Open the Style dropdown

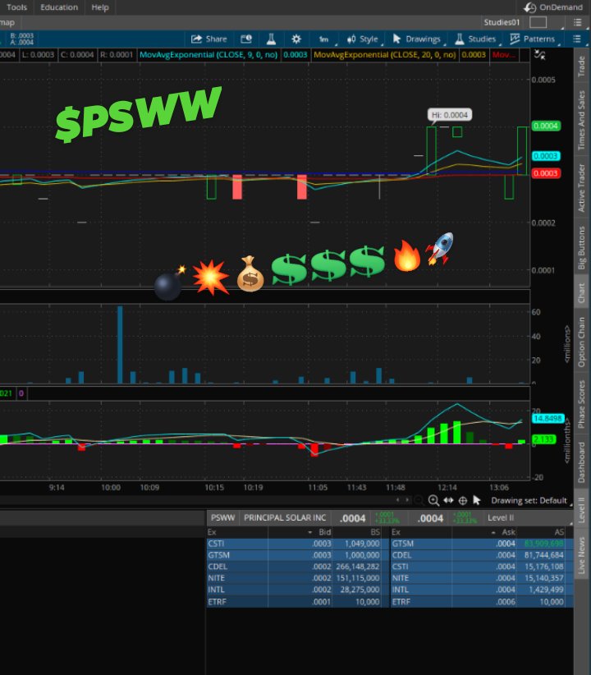[x=363, y=39]
